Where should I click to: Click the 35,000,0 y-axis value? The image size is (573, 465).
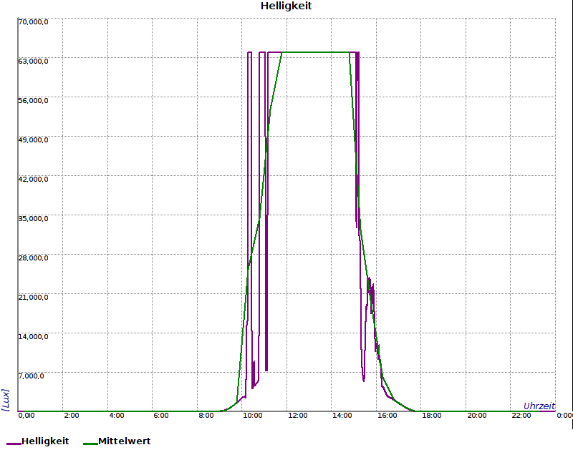click(x=33, y=218)
